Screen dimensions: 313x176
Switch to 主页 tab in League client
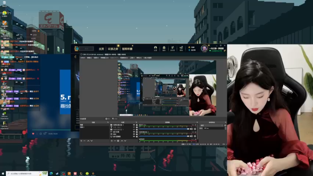tap(101, 49)
